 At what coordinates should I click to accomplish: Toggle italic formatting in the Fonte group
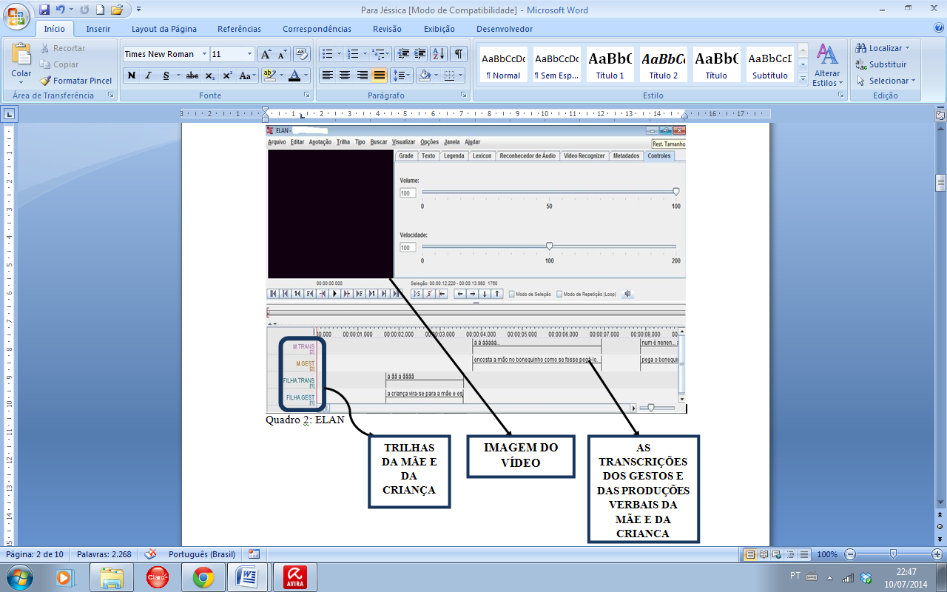click(148, 75)
